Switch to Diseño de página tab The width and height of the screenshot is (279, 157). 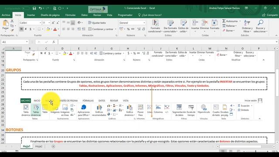[50, 15]
